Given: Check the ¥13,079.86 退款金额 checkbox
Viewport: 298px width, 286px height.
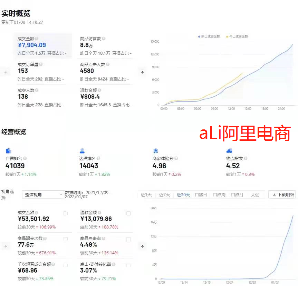Looking at the screenshot, I should click(x=128, y=213).
